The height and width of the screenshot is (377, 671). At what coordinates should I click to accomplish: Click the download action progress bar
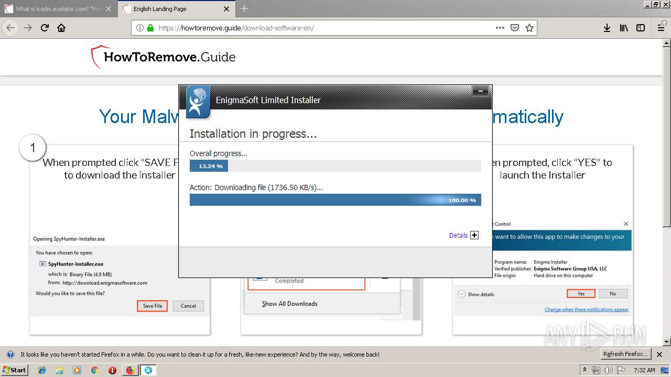tap(335, 200)
